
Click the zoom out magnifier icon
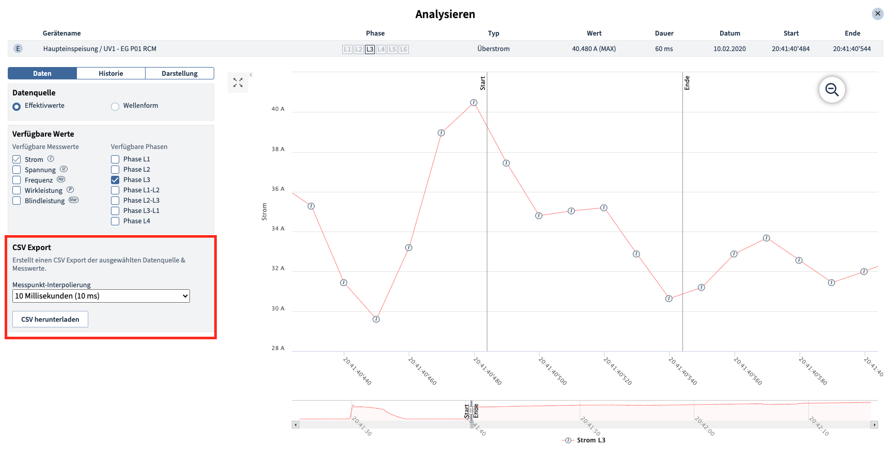(832, 90)
